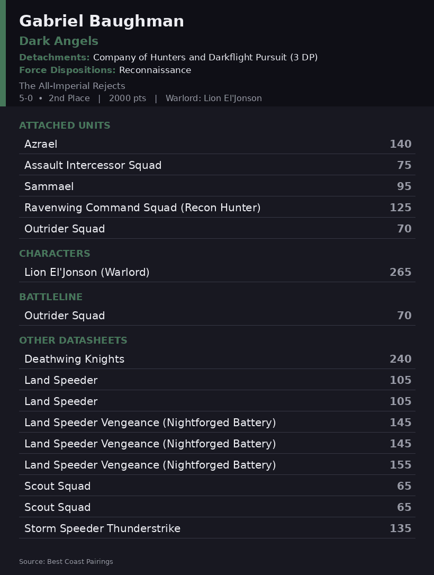Select the Dark Angels faction label
Image resolution: width=434 pixels, height=575 pixels.
(x=59, y=41)
